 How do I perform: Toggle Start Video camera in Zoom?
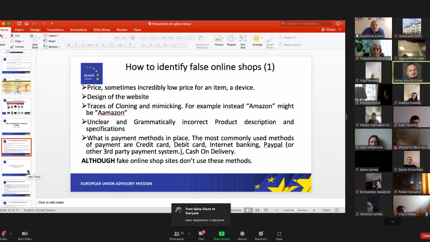(x=25, y=236)
